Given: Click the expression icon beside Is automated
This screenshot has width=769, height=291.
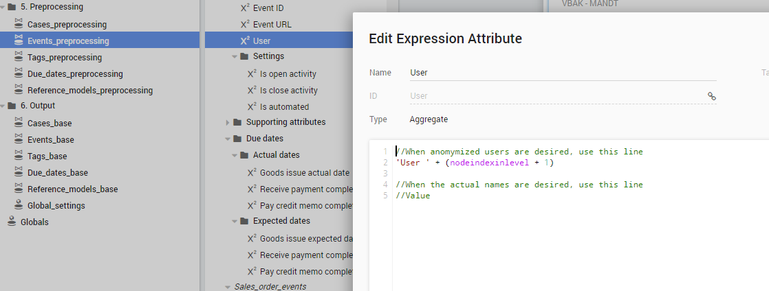Looking at the screenshot, I should pos(252,107).
